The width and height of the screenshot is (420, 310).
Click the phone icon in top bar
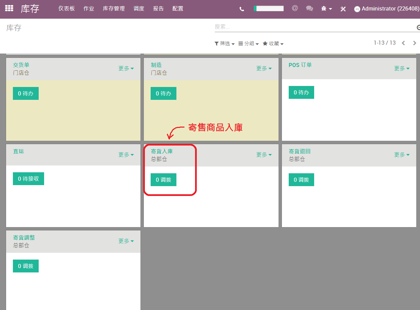point(242,9)
